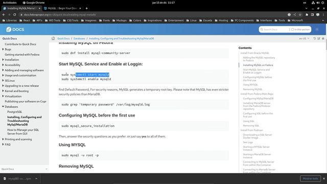Screen dimensions: 327x184
Task: Expand the SELinux sidebar section
Action: [x=3, y=81]
